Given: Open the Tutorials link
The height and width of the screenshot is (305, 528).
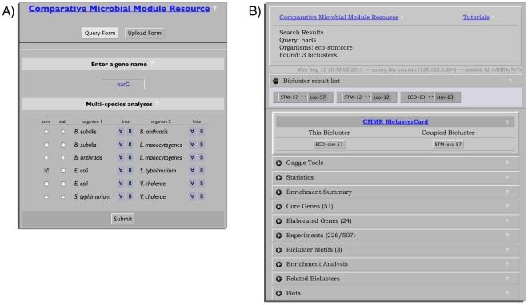Looking at the screenshot, I should [x=476, y=17].
